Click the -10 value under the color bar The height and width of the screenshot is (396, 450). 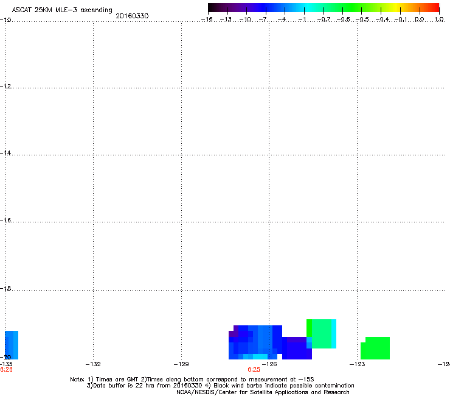245,19
